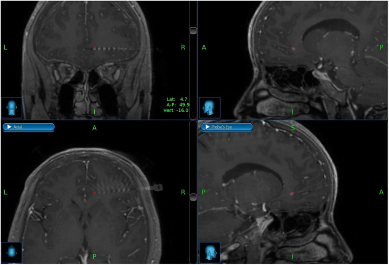The image size is (389, 265).
Task: Open the Axial view selector
Action: click(28, 127)
